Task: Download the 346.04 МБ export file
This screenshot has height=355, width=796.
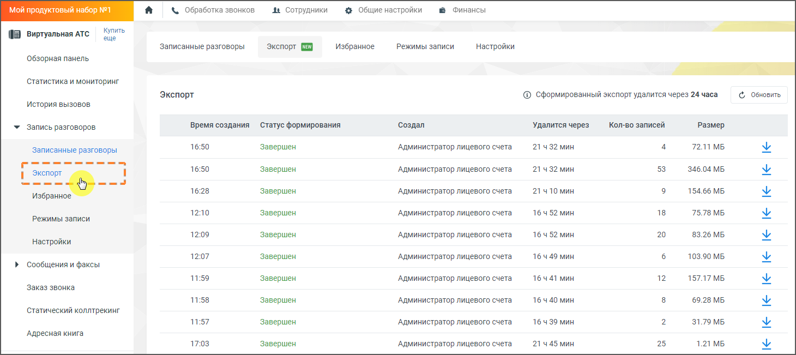Action: (x=766, y=169)
